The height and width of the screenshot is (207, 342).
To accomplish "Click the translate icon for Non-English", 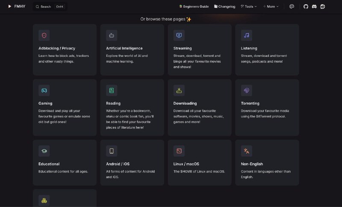I will 247,151.
